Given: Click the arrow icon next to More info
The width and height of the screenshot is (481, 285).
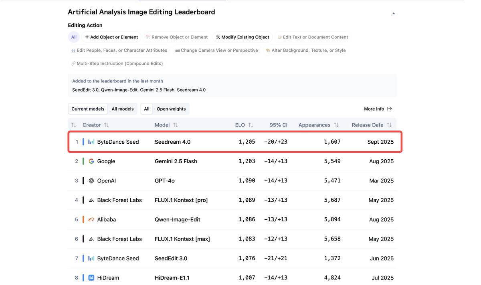Looking at the screenshot, I should 390,109.
